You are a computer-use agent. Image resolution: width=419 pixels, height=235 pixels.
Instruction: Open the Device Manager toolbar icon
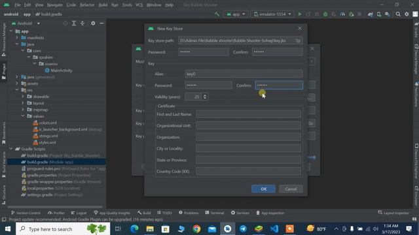(378, 14)
